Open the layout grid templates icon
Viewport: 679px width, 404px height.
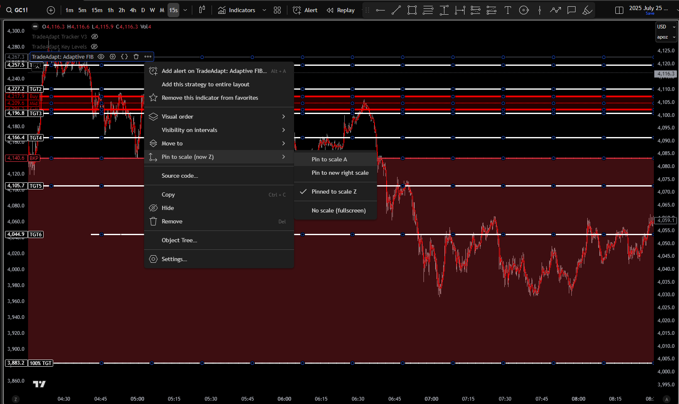[x=277, y=10]
